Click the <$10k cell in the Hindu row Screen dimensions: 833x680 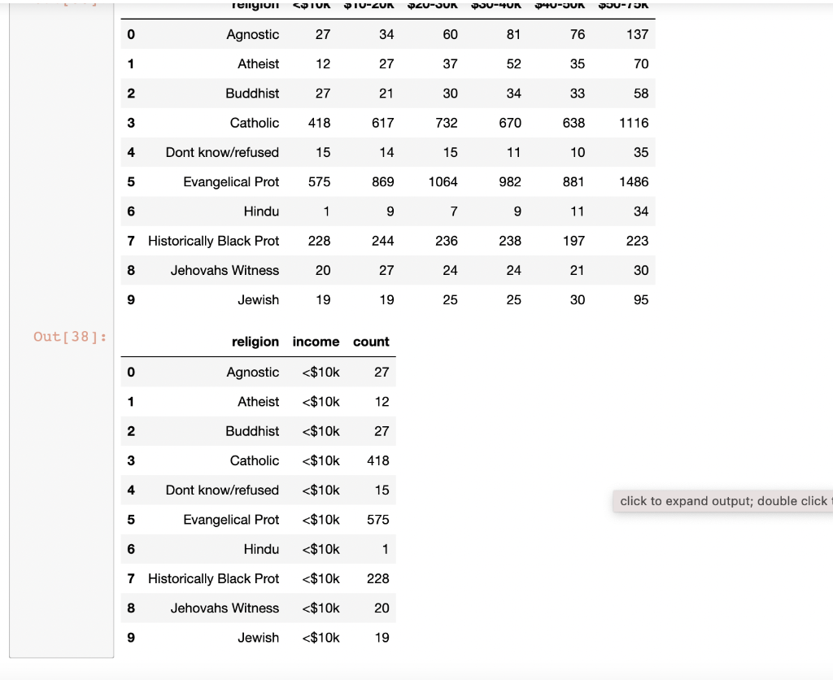[x=320, y=549]
